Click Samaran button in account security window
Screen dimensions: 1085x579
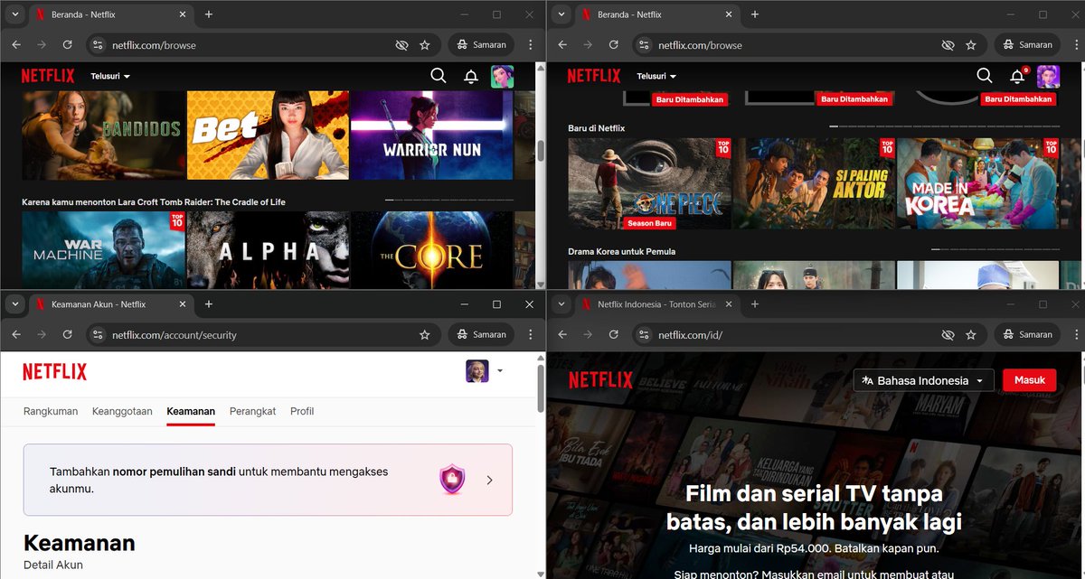coord(481,335)
